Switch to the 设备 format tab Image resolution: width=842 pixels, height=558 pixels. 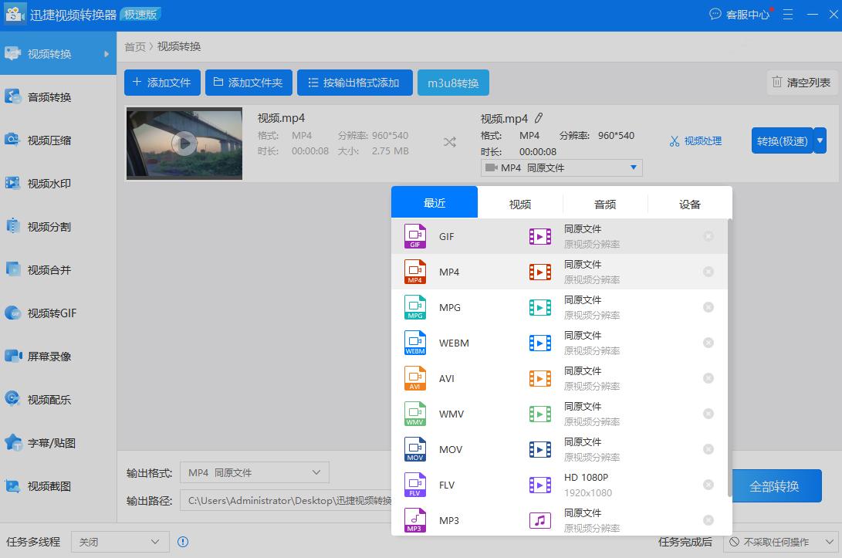click(x=690, y=205)
